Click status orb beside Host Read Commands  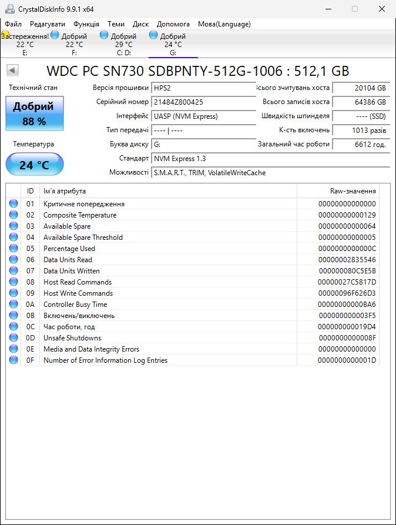[14, 282]
